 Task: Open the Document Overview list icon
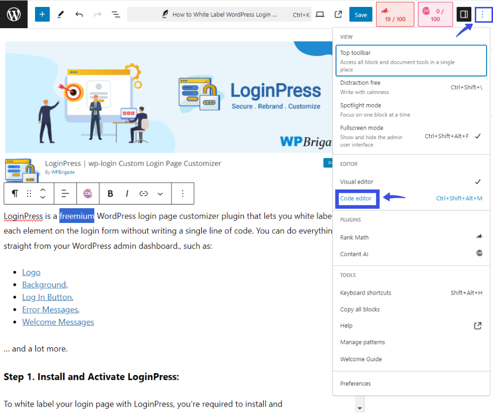click(x=116, y=14)
